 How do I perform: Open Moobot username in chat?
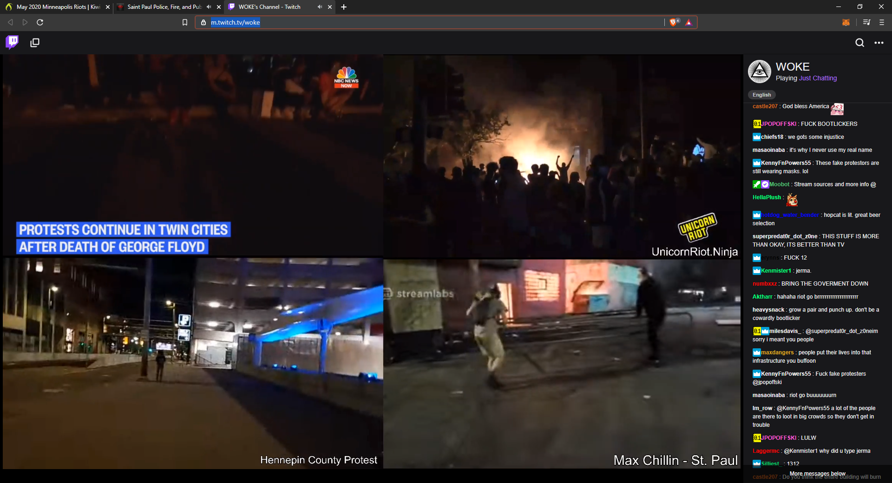tap(780, 184)
